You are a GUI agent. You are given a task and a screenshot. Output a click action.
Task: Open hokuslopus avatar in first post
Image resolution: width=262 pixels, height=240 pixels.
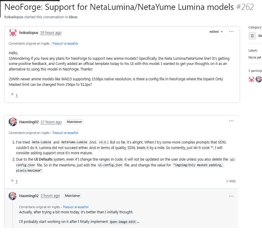coord(13,32)
